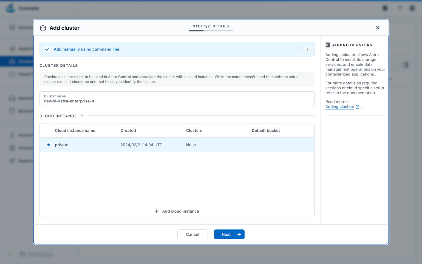Open the user account icon in background header
422x264 pixels.
[x=412, y=8]
